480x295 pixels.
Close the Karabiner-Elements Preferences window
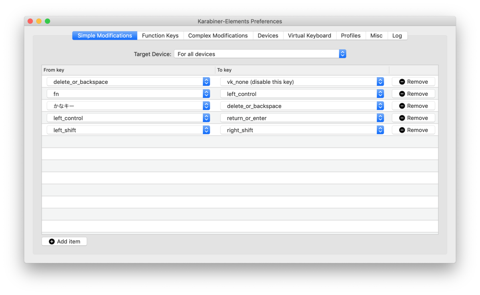(x=30, y=21)
